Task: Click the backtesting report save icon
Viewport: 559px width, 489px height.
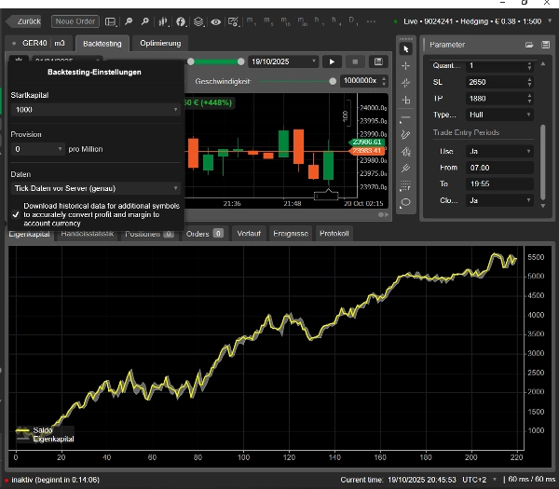Action: click(378, 61)
